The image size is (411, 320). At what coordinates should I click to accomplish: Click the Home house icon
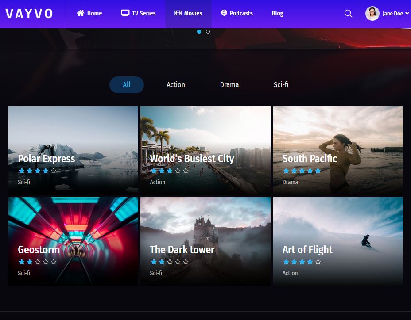click(81, 13)
